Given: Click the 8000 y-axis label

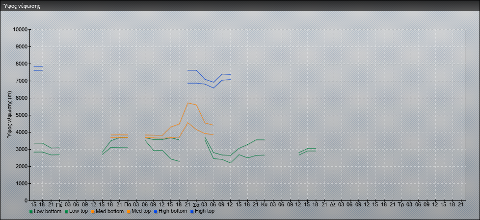Looking at the screenshot, I should 22,64.
